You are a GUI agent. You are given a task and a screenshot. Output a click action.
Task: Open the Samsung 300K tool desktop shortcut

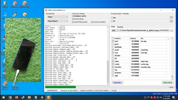[x=15, y=86]
